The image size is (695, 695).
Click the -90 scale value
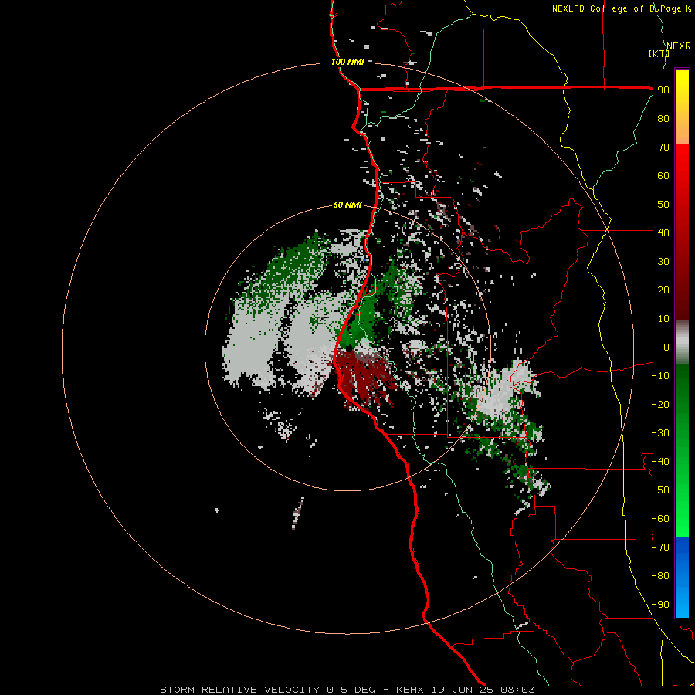coord(660,604)
